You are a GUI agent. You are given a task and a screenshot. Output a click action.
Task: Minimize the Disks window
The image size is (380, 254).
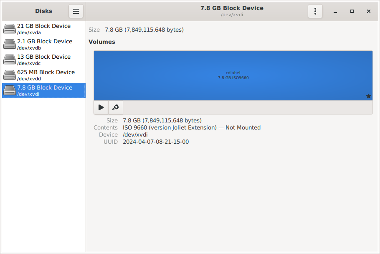pos(335,11)
